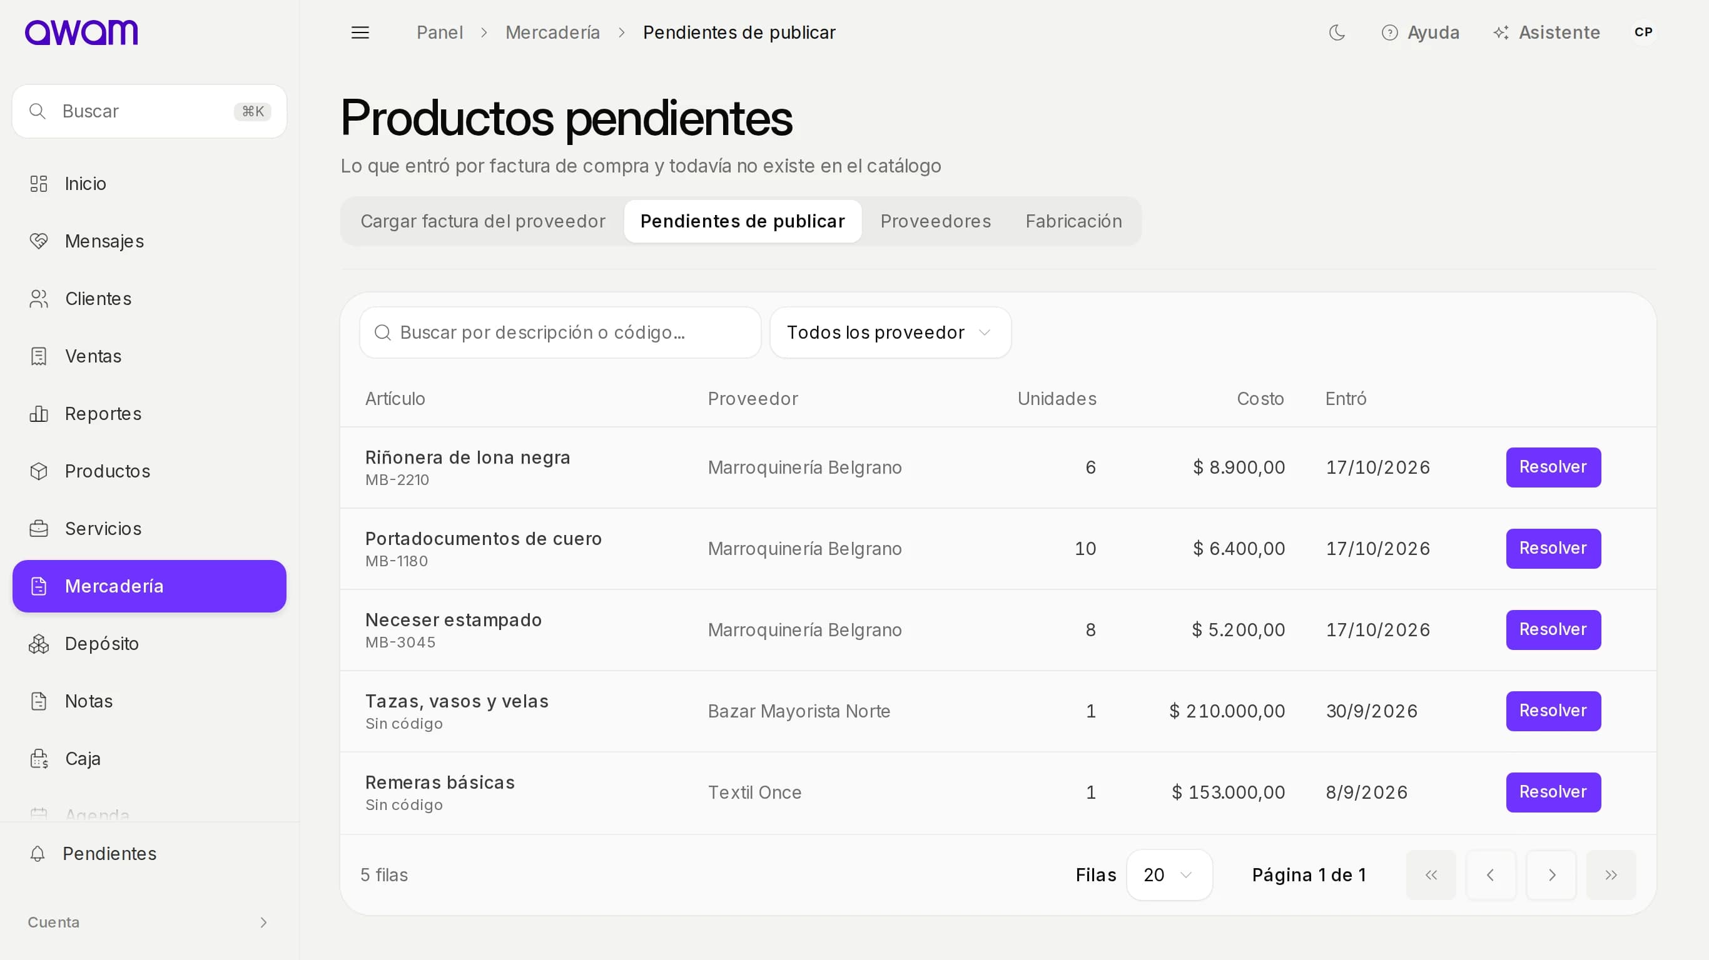Screen dimensions: 1709x960
Task: Click code MB-2210
Action: pyautogui.click(x=397, y=480)
